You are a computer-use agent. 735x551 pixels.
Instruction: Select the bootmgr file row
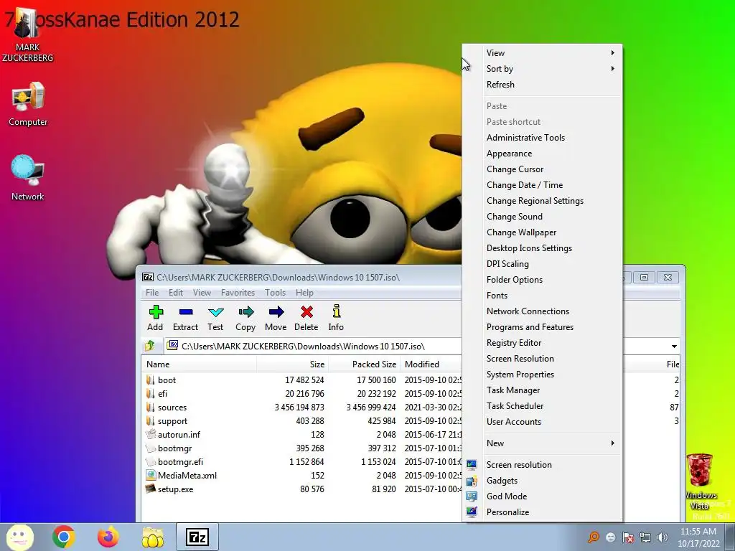301,448
